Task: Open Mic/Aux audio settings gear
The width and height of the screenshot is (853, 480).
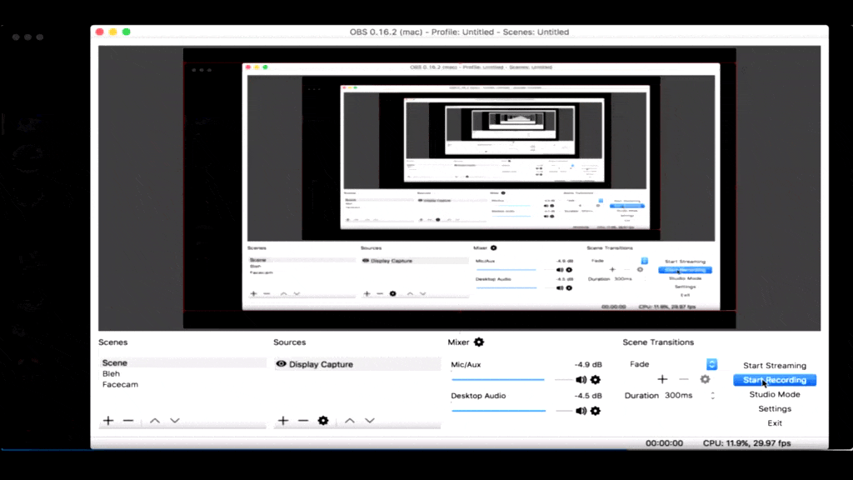Action: point(595,380)
